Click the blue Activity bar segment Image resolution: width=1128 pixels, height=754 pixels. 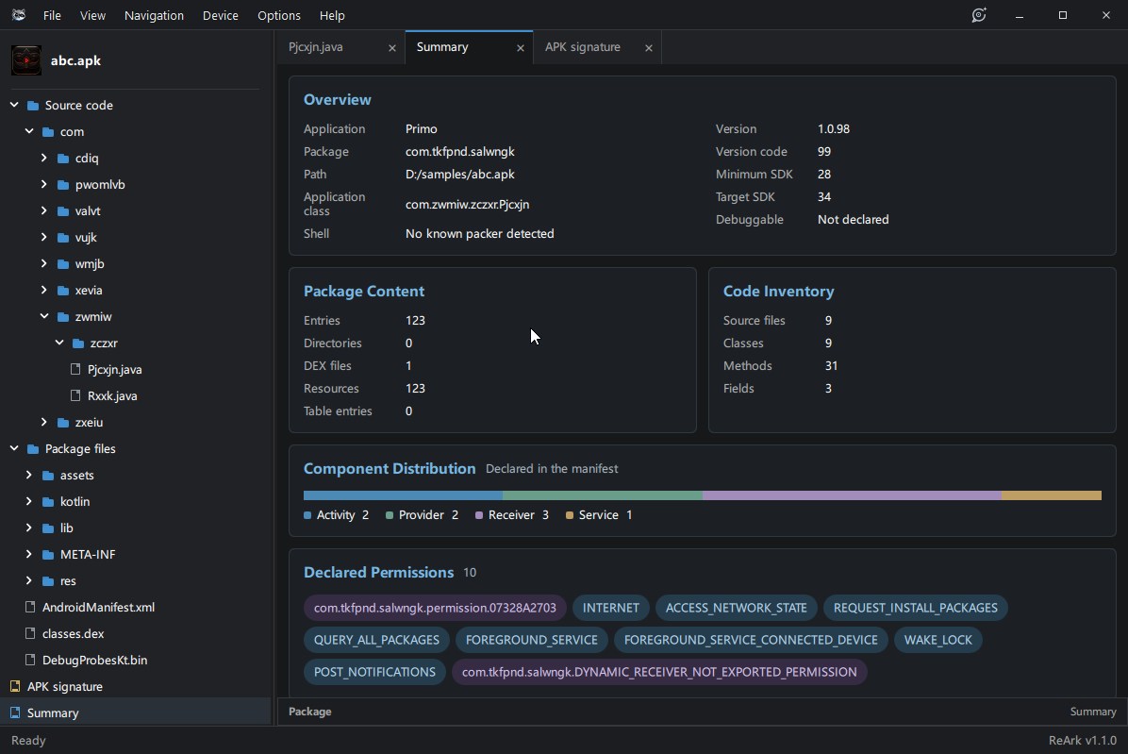[x=403, y=495]
